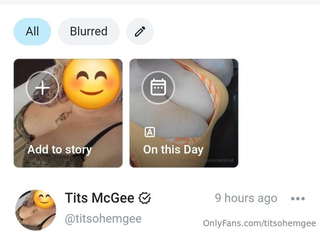The width and height of the screenshot is (320, 232).
Task: Switch to the Blurred filter
Action: pos(89,32)
